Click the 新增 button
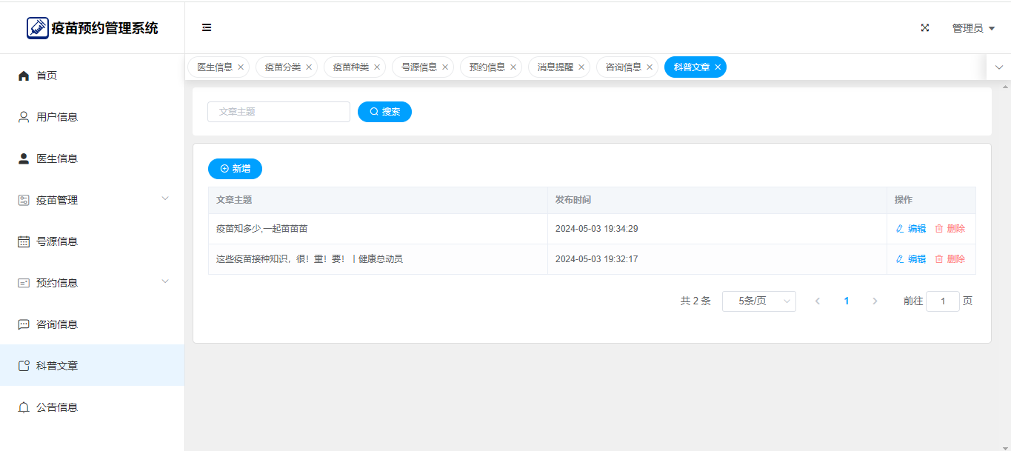 235,169
